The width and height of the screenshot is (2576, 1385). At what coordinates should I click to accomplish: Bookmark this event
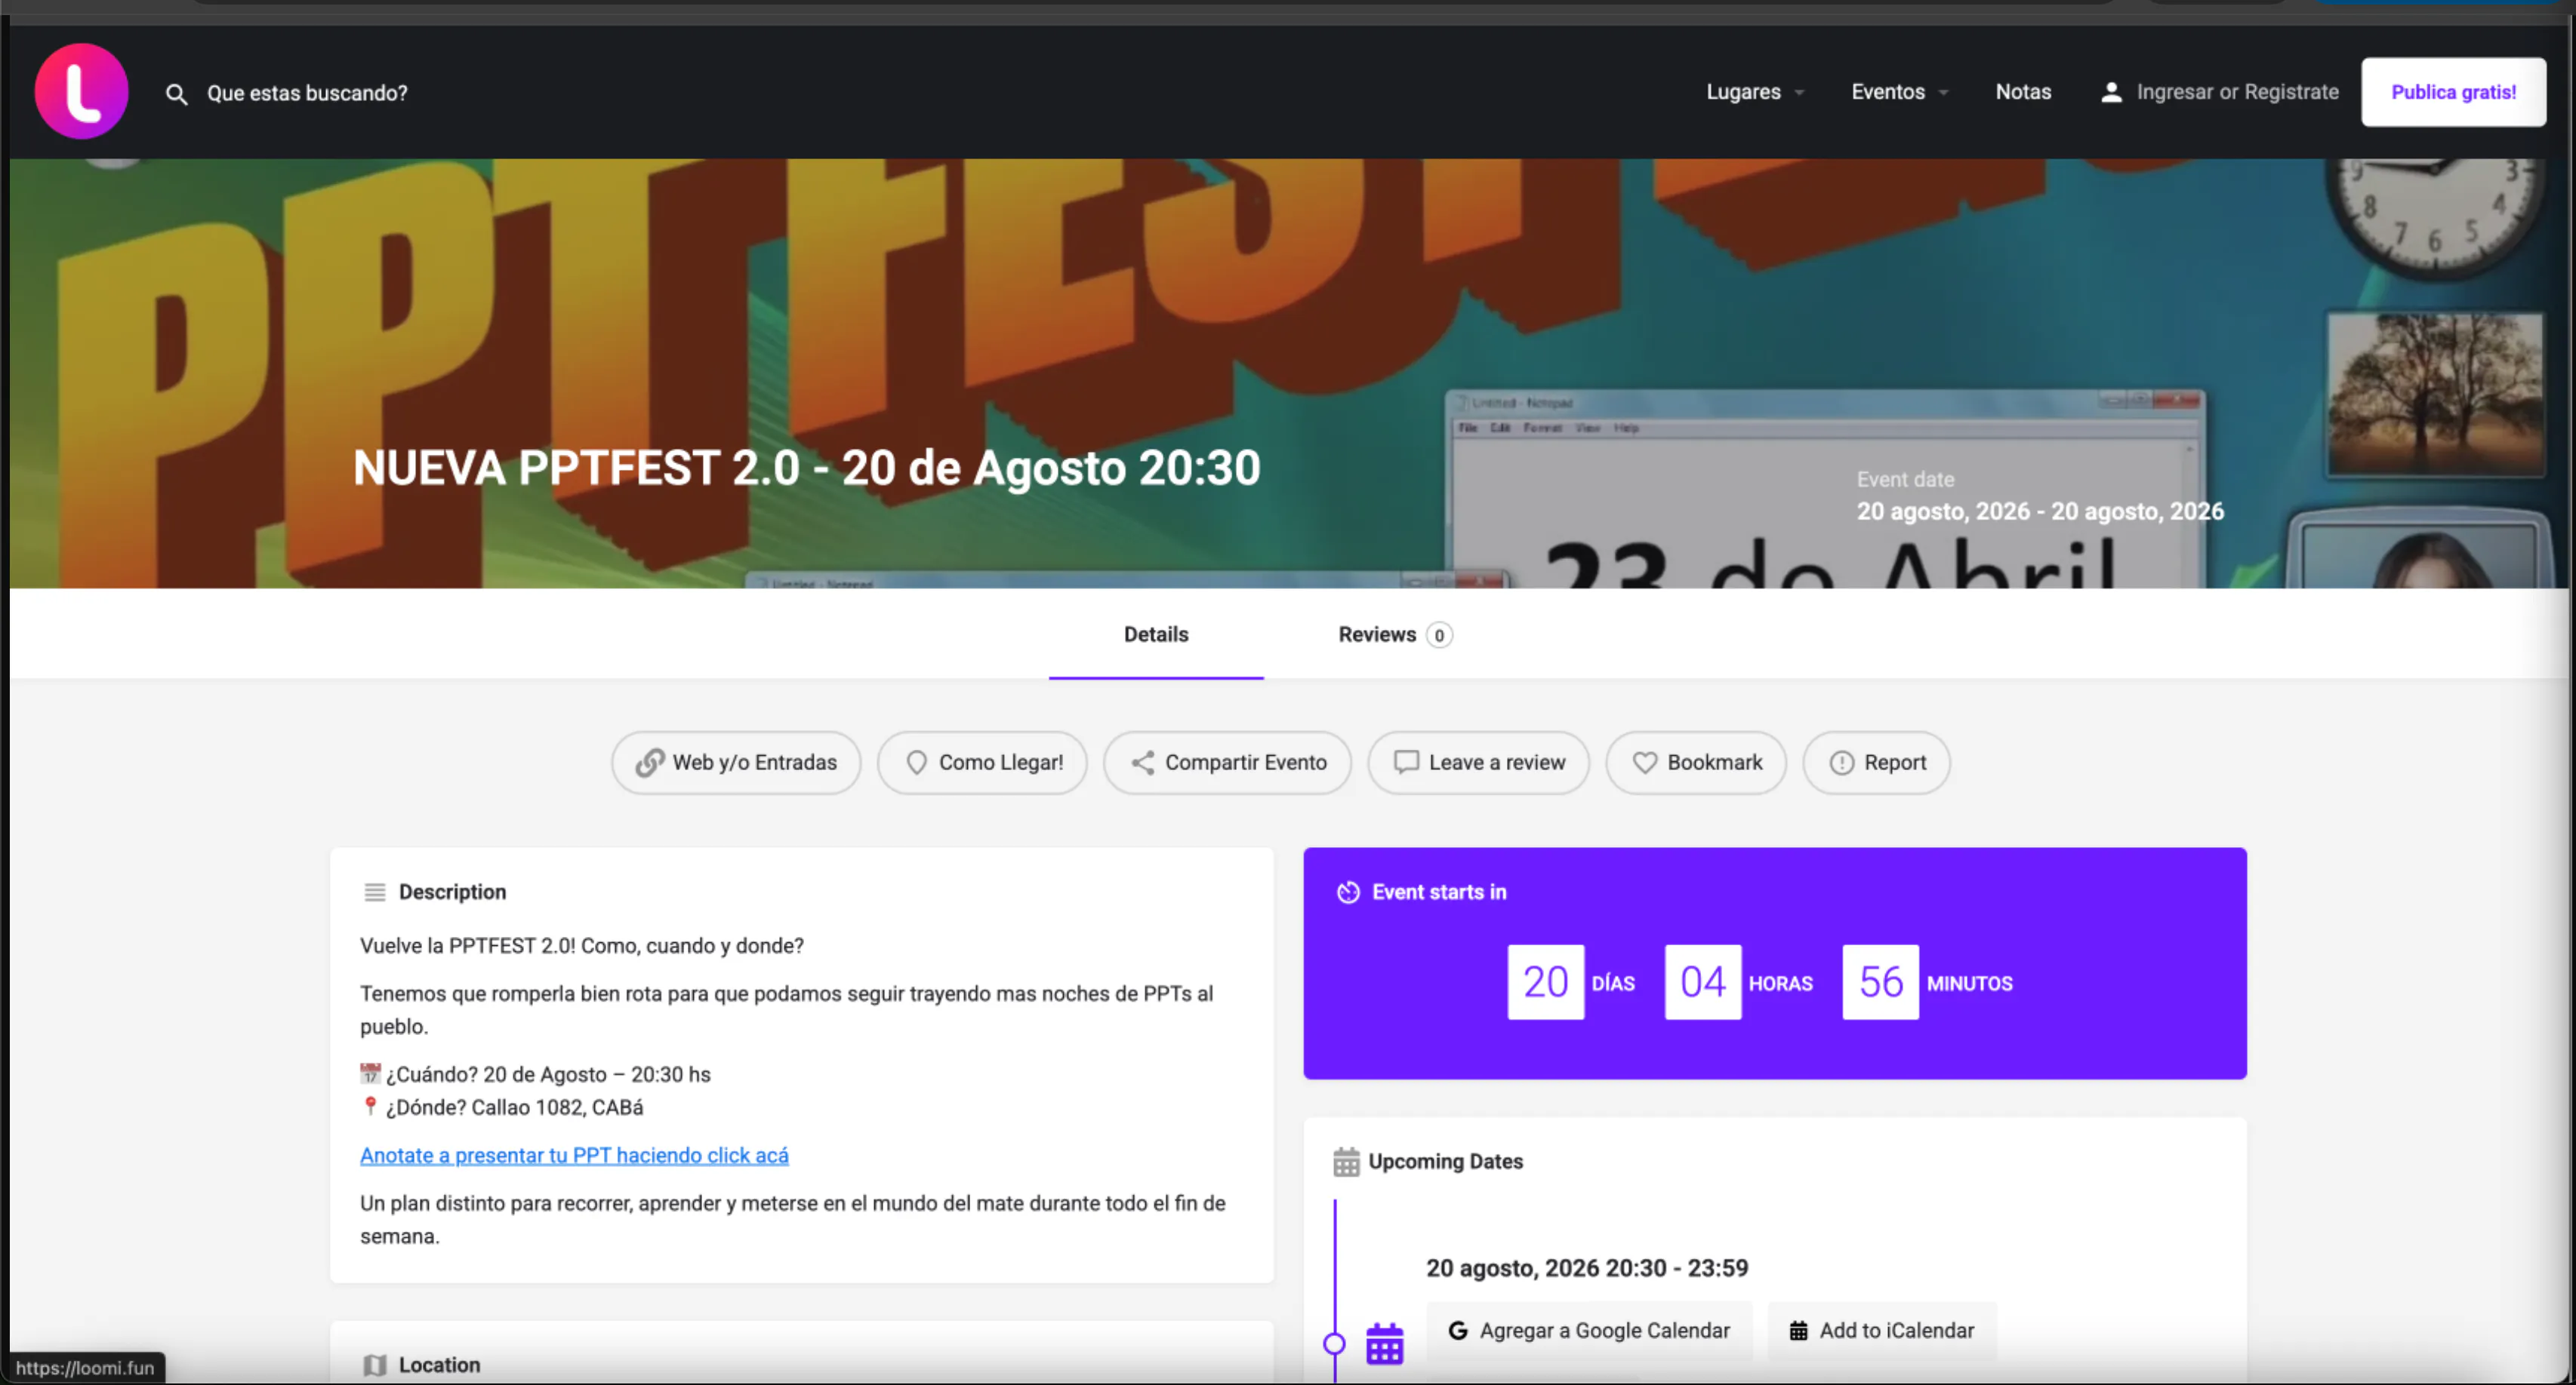pos(1696,763)
